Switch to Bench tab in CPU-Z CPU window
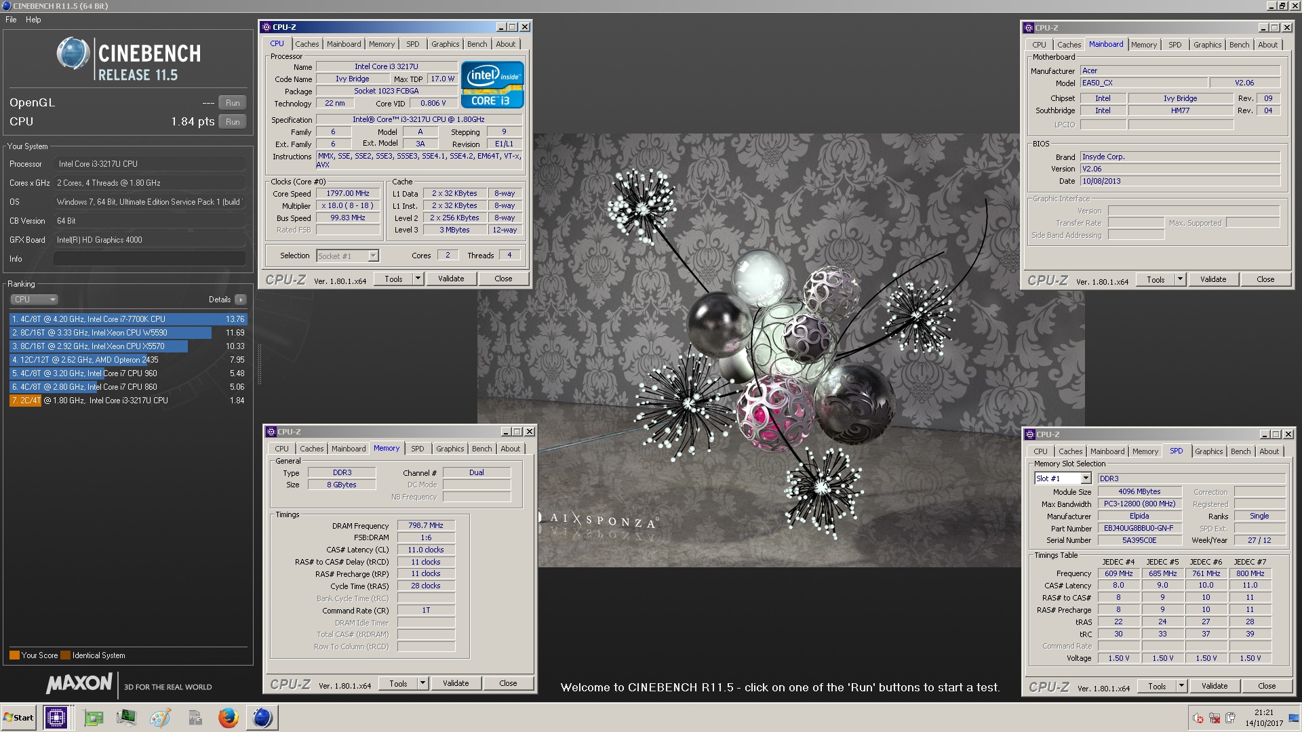This screenshot has height=732, width=1302. tap(477, 44)
